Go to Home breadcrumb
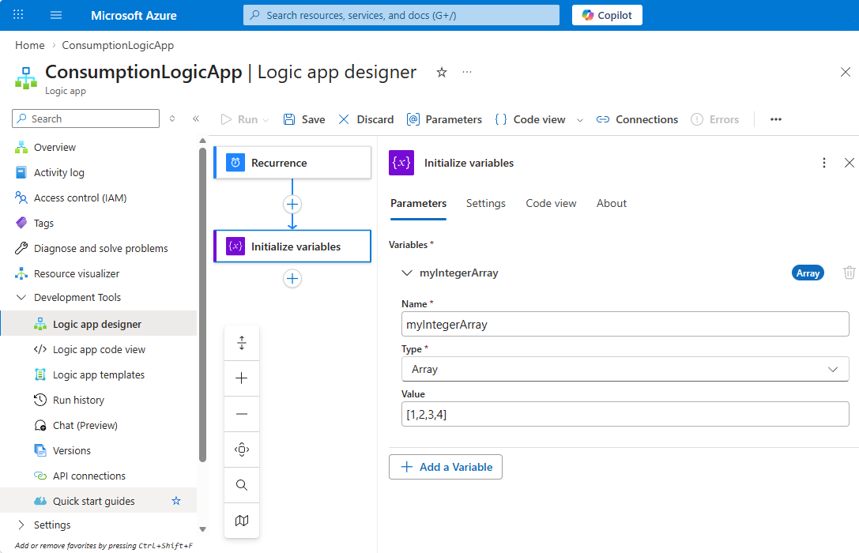The width and height of the screenshot is (859, 553). (x=29, y=46)
